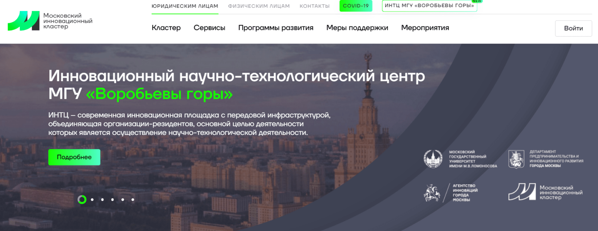Click Департамент предпринимательства и инновационного развития text
This screenshot has width=598, height=231.
pyautogui.click(x=556, y=159)
